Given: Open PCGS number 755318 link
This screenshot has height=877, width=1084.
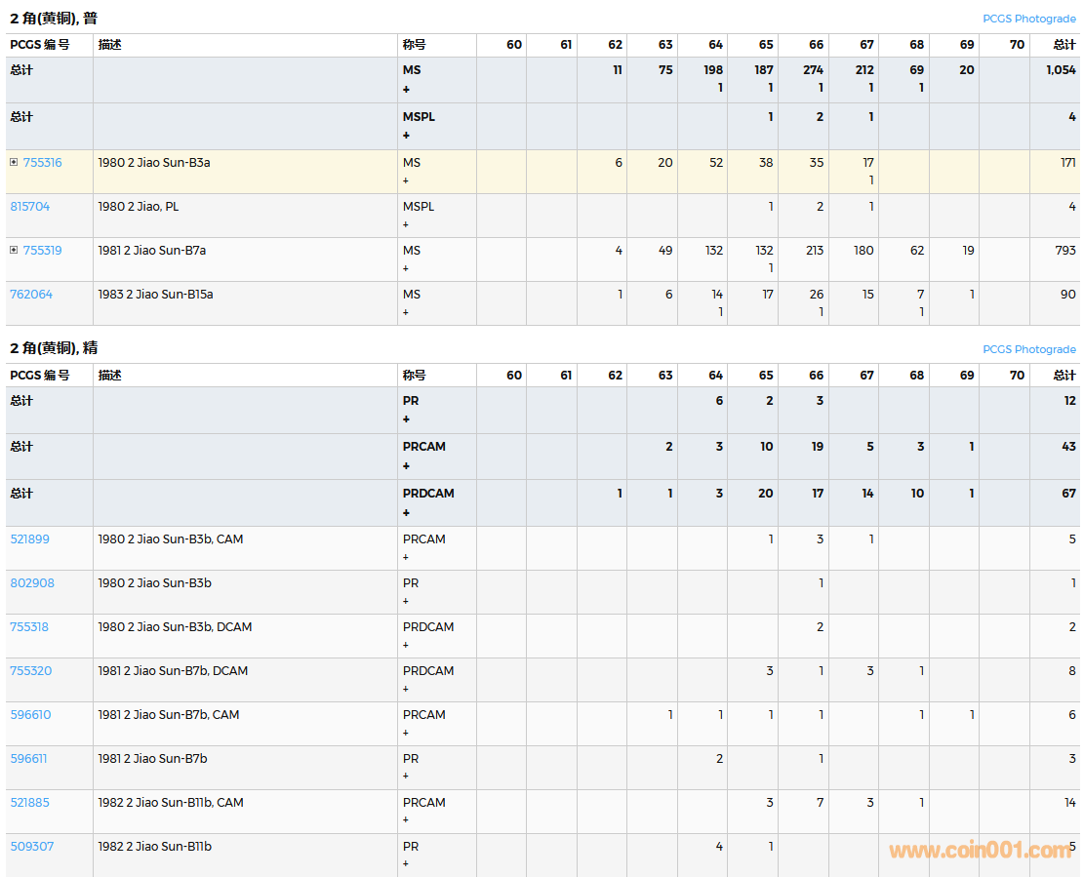Looking at the screenshot, I should [x=29, y=627].
